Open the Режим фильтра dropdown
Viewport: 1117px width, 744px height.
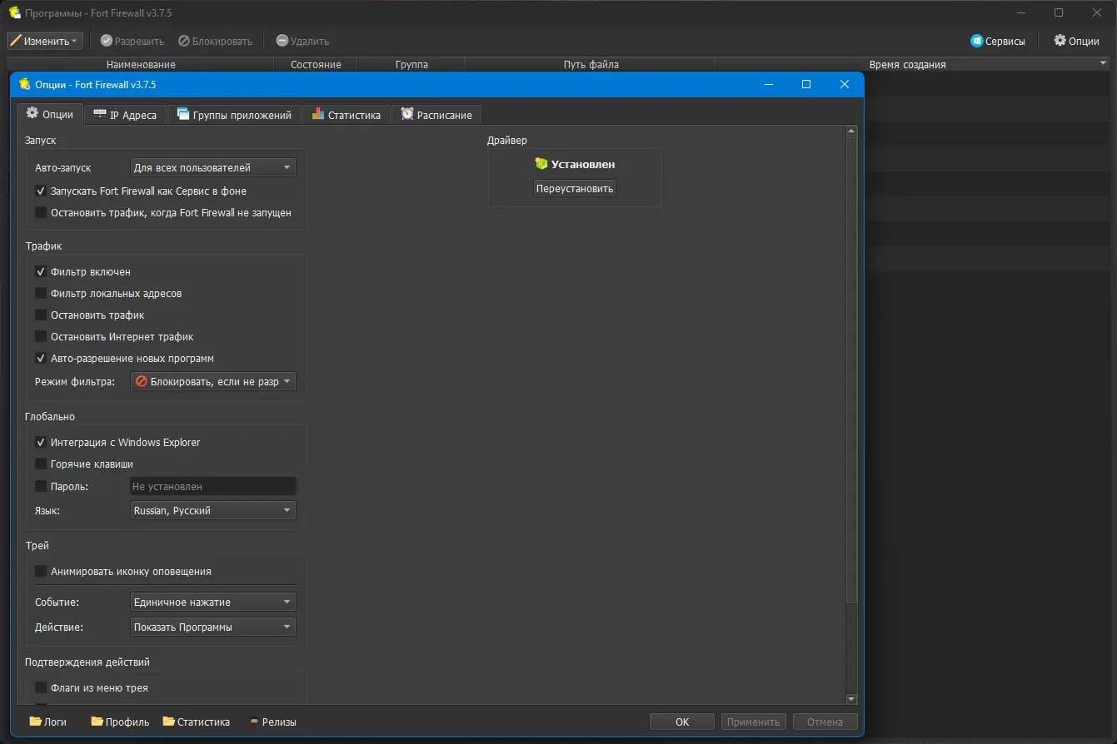click(213, 381)
